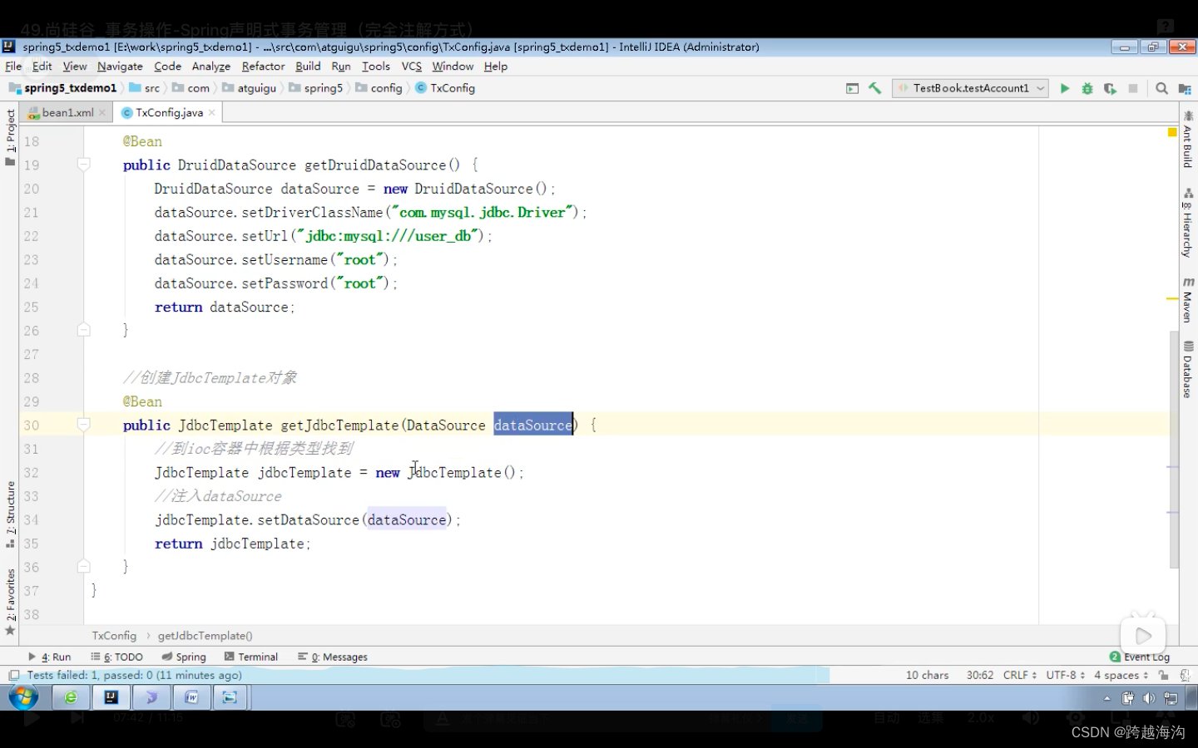Screen dimensions: 1198x748
Task: Open the VCS menu
Action: pyautogui.click(x=412, y=66)
